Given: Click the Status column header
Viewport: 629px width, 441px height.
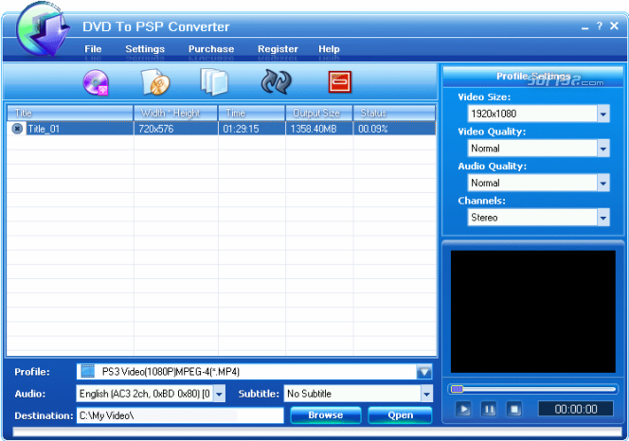Looking at the screenshot, I should click(394, 113).
